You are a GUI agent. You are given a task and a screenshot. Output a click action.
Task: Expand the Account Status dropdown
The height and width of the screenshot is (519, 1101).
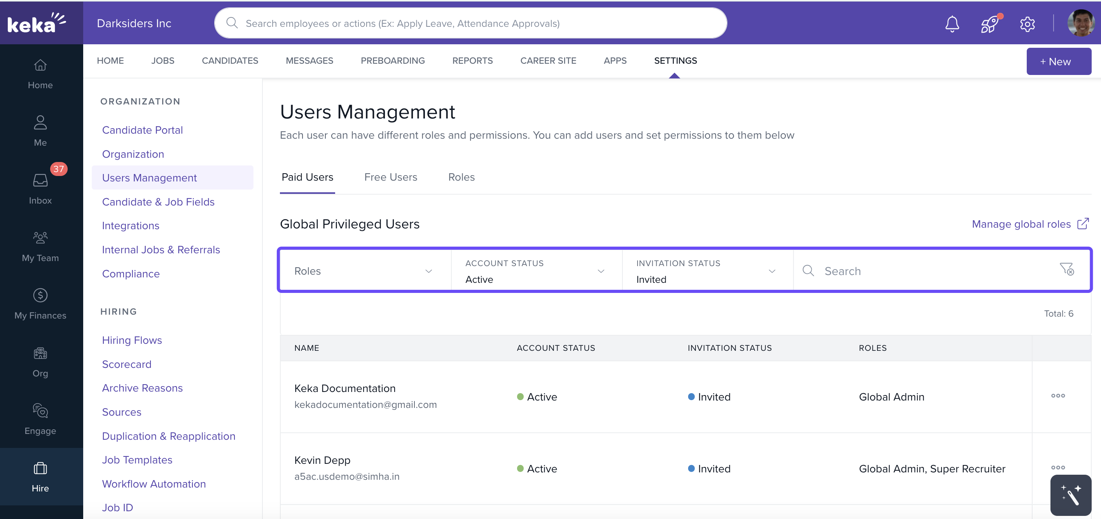click(x=536, y=271)
